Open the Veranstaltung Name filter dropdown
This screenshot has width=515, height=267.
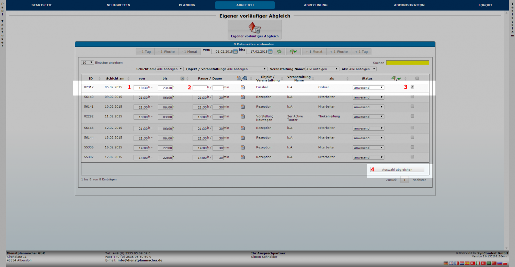point(322,69)
